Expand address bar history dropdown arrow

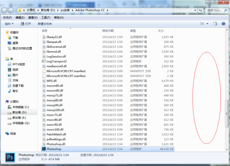pyautogui.click(x=195, y=10)
